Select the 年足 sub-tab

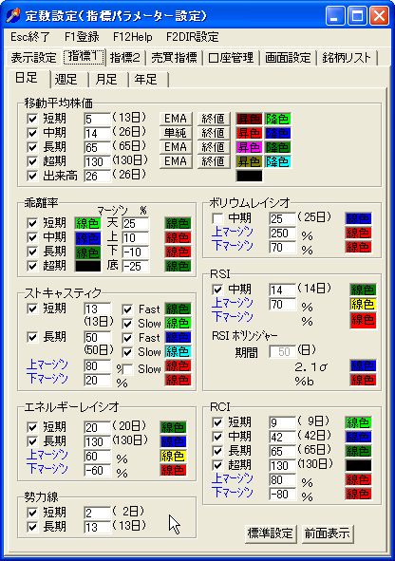click(146, 79)
